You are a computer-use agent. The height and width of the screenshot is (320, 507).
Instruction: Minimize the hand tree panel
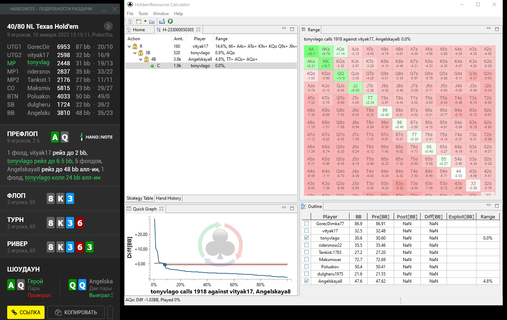point(284,29)
